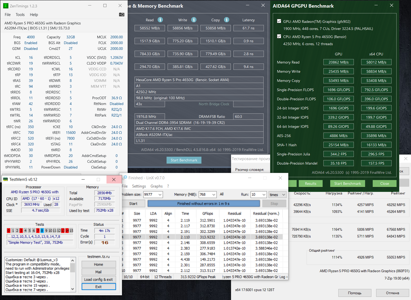Select the highlighted 313.9232 GFlops row in LinX
This screenshot has height=300, width=411.
pos(202,237)
